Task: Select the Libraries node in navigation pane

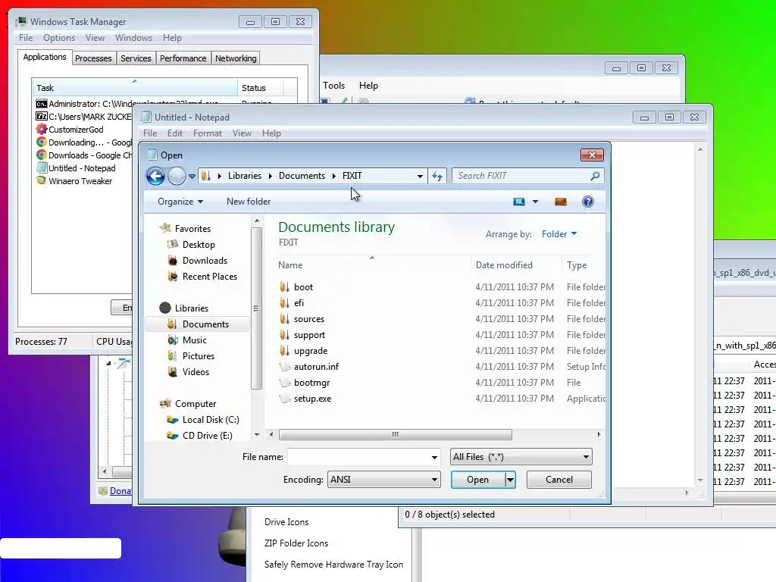Action: 191,308
